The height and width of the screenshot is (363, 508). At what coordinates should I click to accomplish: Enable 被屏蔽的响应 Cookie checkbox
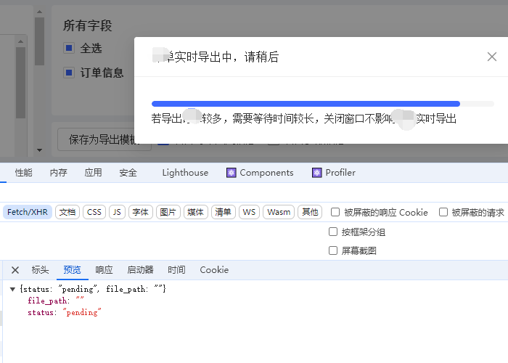tap(335, 212)
